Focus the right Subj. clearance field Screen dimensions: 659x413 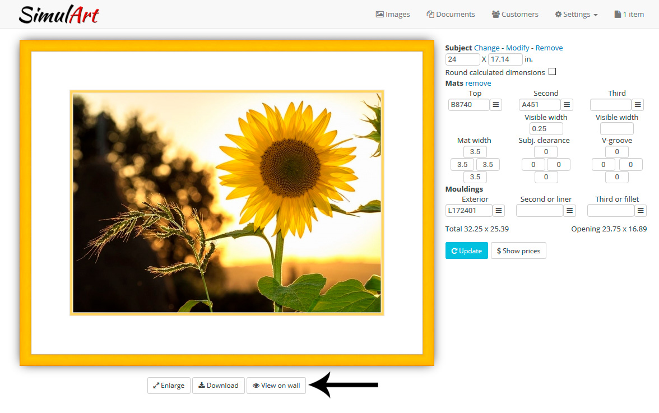click(559, 164)
